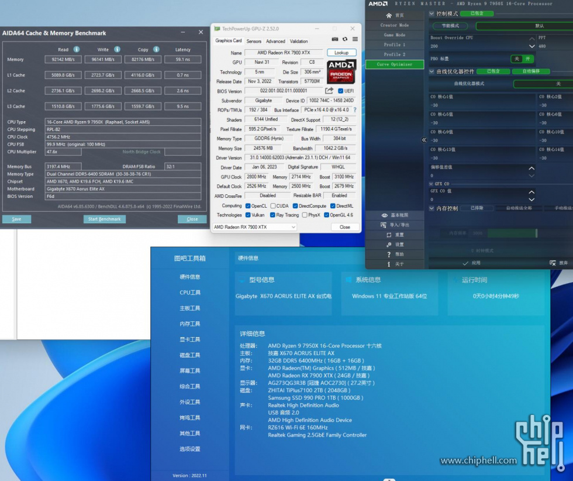The height and width of the screenshot is (481, 573).
Task: Switch to the Advanced tab in GPU-Z
Action: click(x=275, y=42)
